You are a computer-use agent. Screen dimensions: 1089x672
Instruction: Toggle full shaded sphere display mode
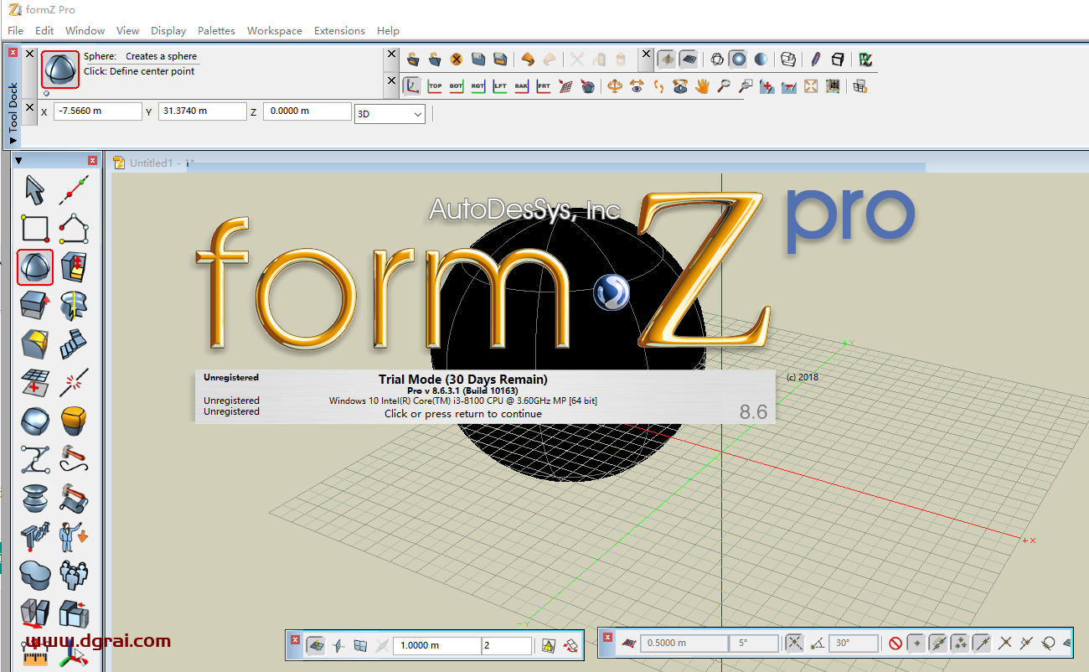click(x=761, y=59)
